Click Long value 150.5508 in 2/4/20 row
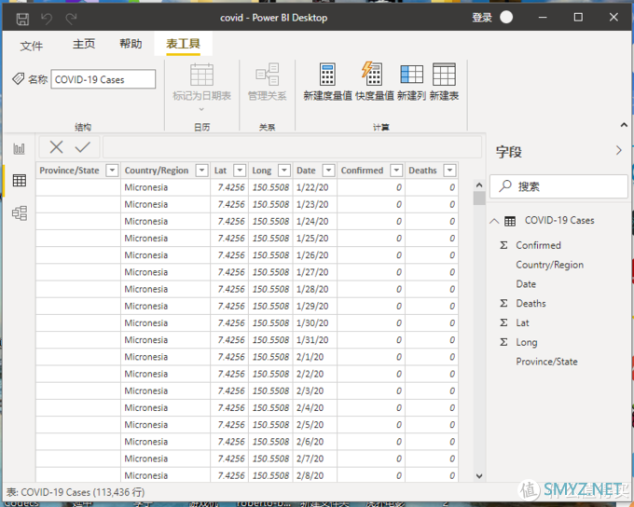Viewport: 634px width, 507px height. tap(270, 407)
